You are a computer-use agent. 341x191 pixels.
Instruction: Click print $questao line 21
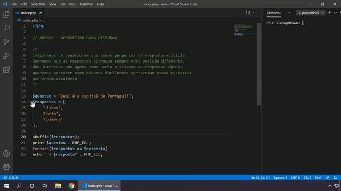pos(62,143)
